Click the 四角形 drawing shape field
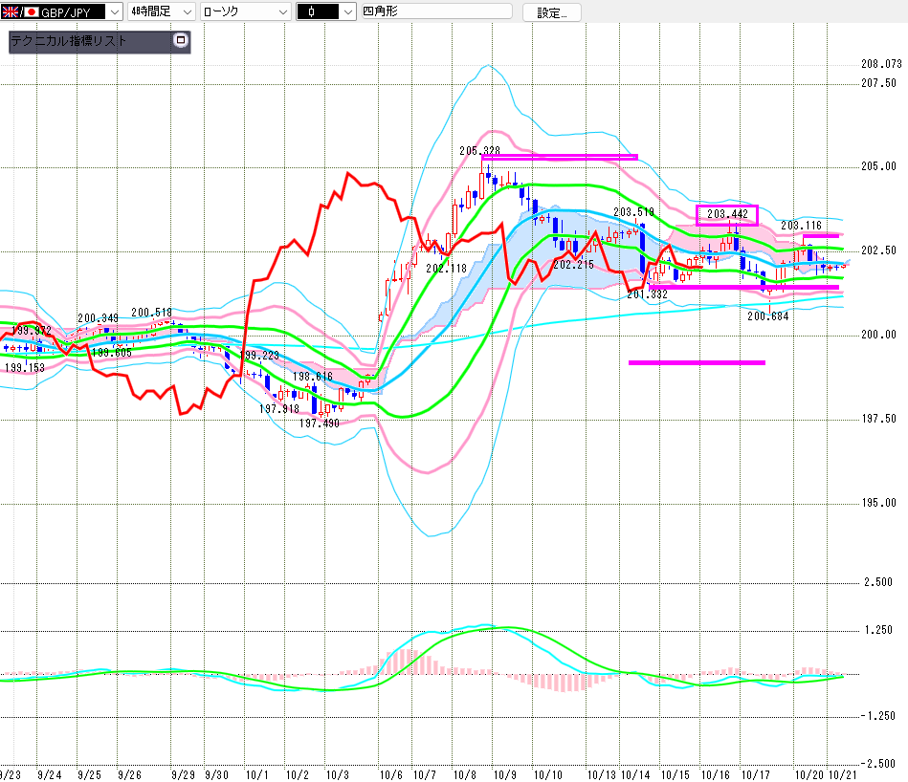 (x=438, y=11)
